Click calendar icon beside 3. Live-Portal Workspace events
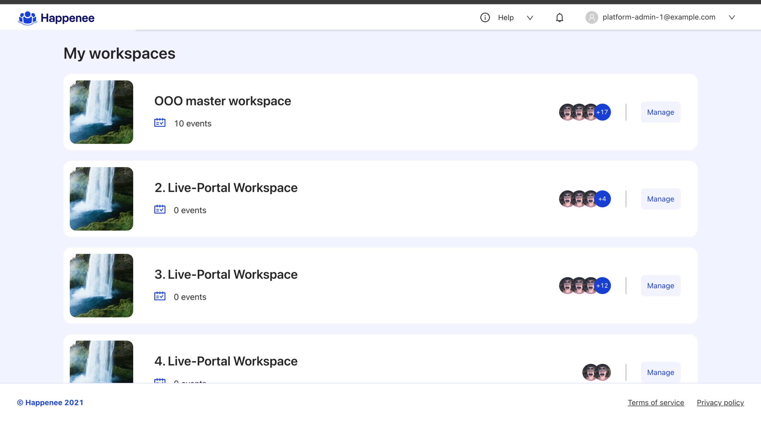The image size is (761, 421). click(160, 296)
